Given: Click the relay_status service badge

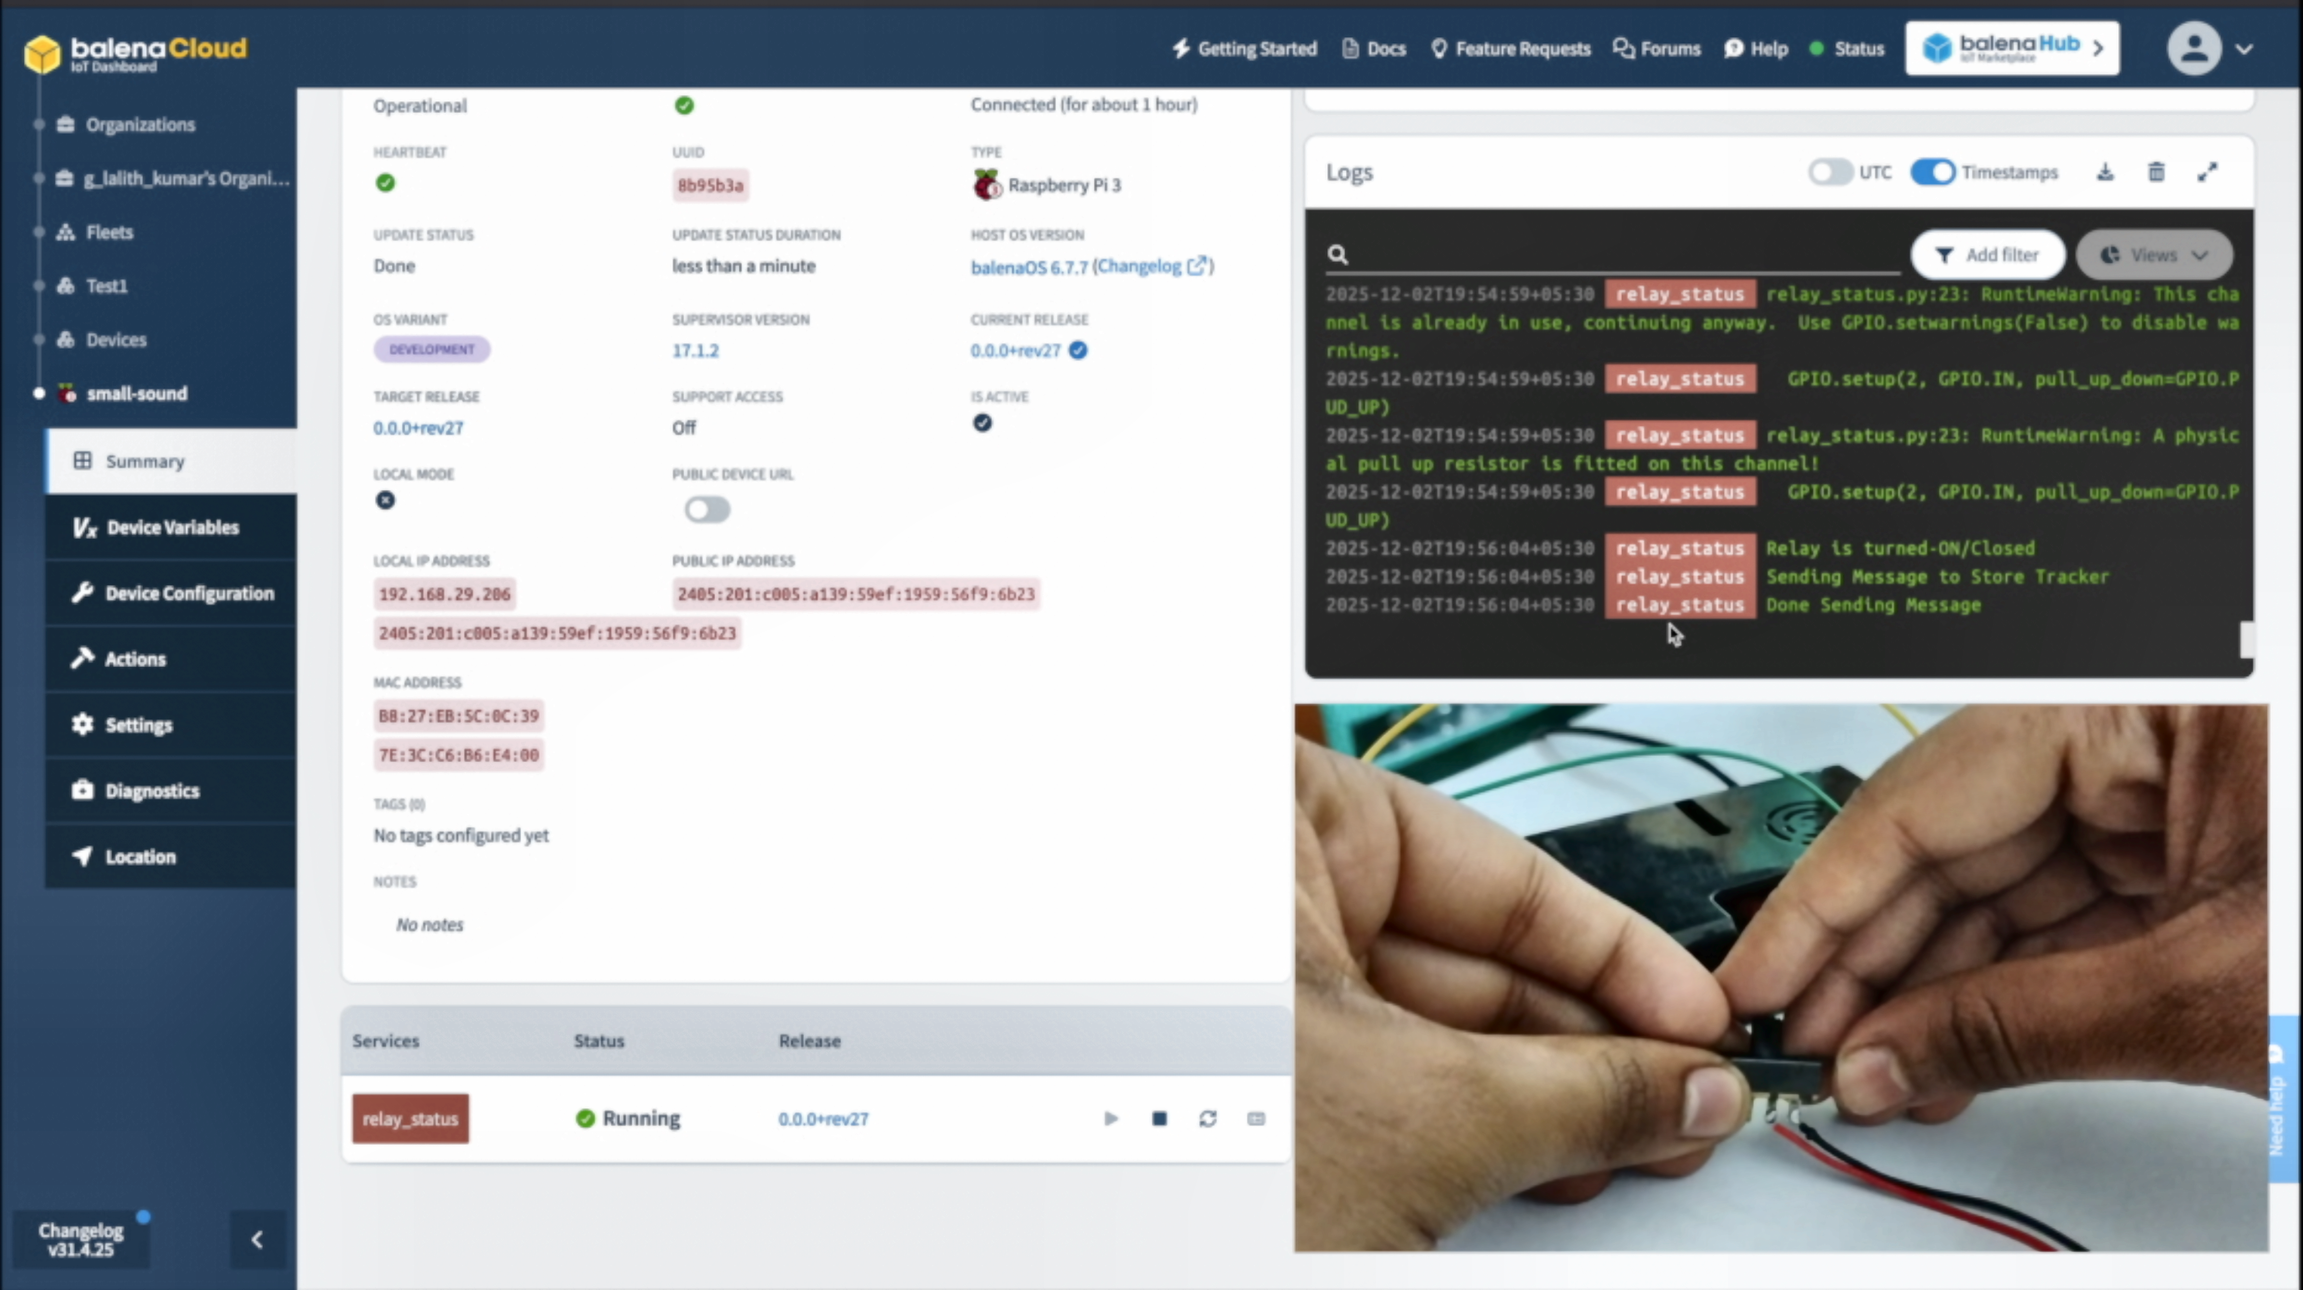Looking at the screenshot, I should (x=411, y=1118).
